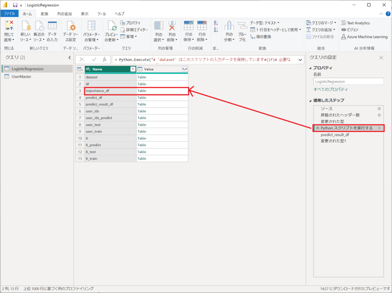The image size is (392, 293).
Task: Collapse the 適用したステップ section
Action: click(310, 101)
